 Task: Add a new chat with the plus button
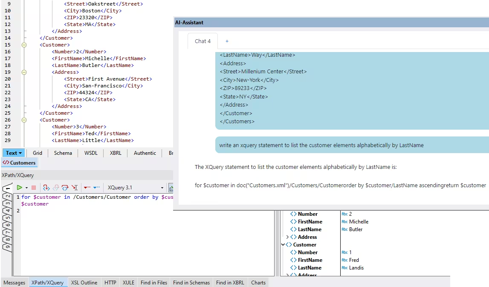click(x=227, y=41)
